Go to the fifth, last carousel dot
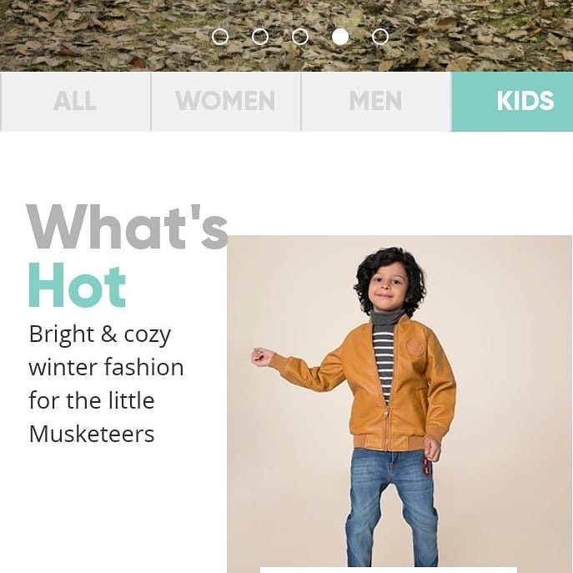 click(x=380, y=37)
